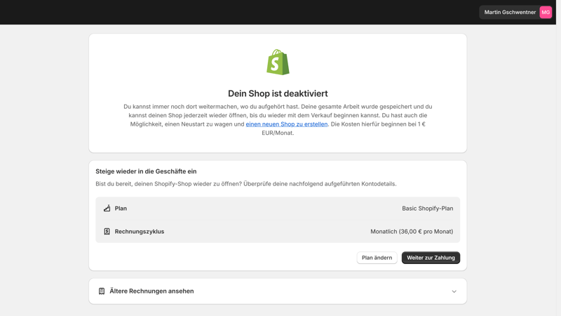Click Steige wieder in die Geschäfte ein heading
Screen dimensions: 561x316
(146, 171)
